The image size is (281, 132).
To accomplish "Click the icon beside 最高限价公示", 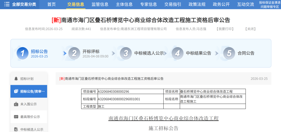I will [16, 117].
